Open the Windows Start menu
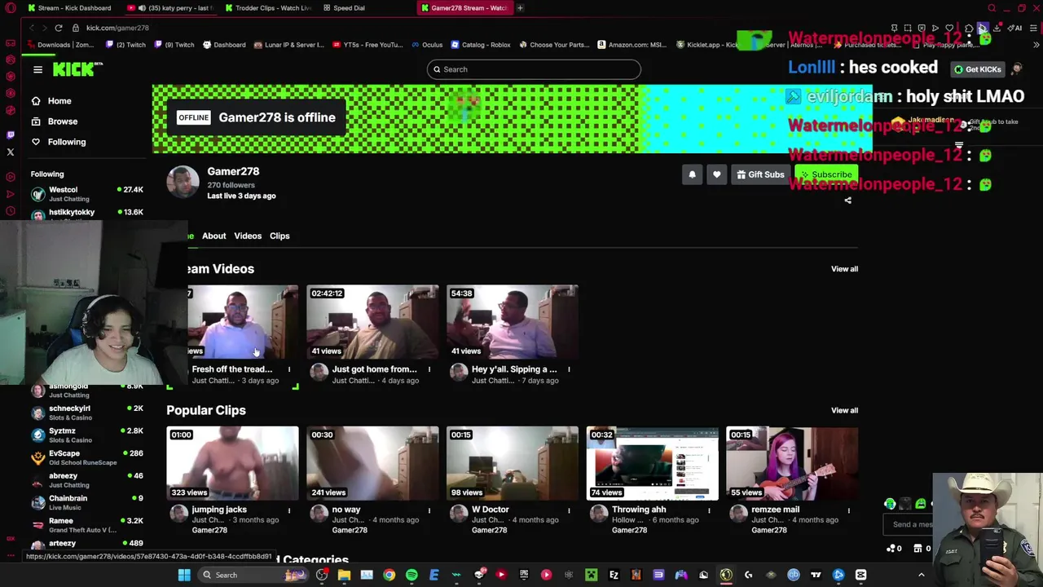This screenshot has width=1043, height=587. [184, 576]
